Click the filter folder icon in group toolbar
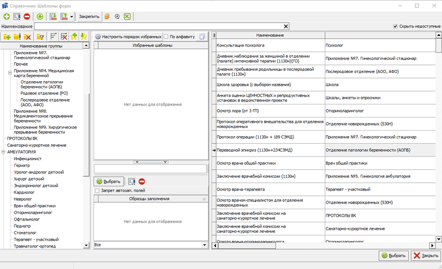This screenshot has height=269, width=442. coord(40,37)
